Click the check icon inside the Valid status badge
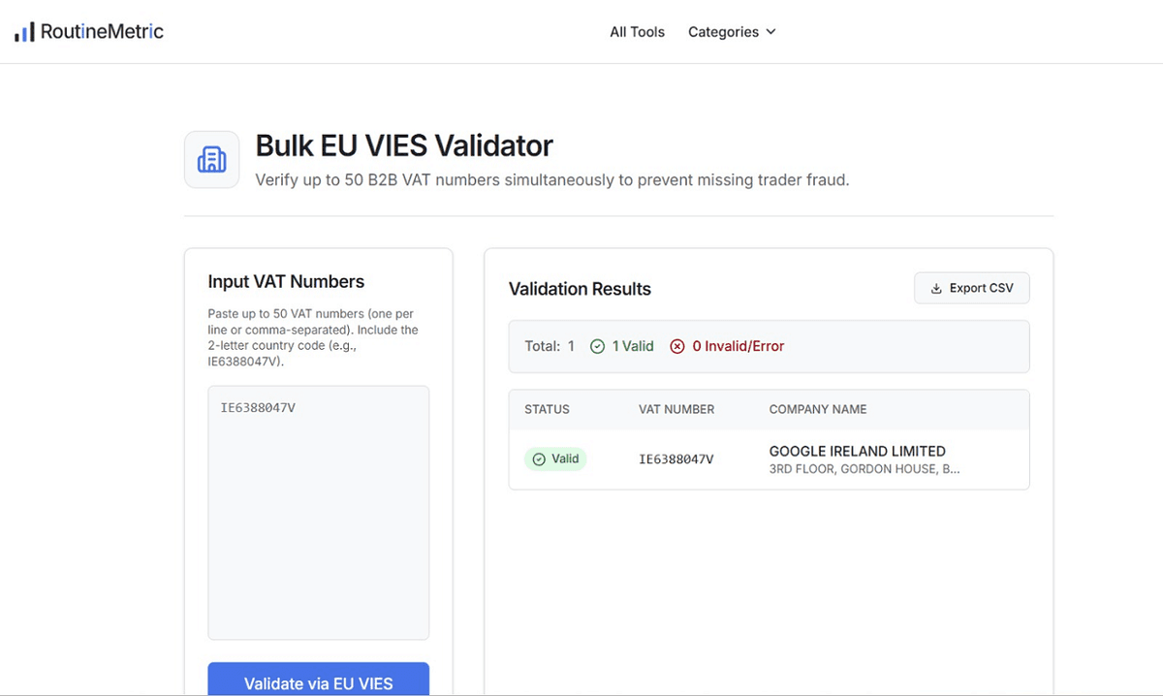This screenshot has width=1163, height=696. click(x=539, y=459)
